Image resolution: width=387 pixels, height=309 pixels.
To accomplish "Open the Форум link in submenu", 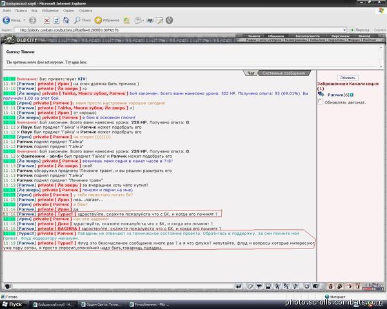I will point(353,40).
